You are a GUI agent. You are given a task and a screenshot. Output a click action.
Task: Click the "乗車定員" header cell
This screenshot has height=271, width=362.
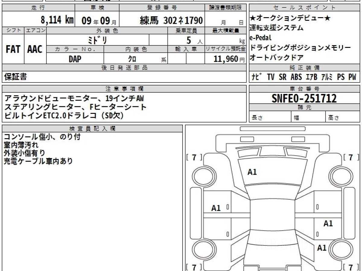coord(186,30)
